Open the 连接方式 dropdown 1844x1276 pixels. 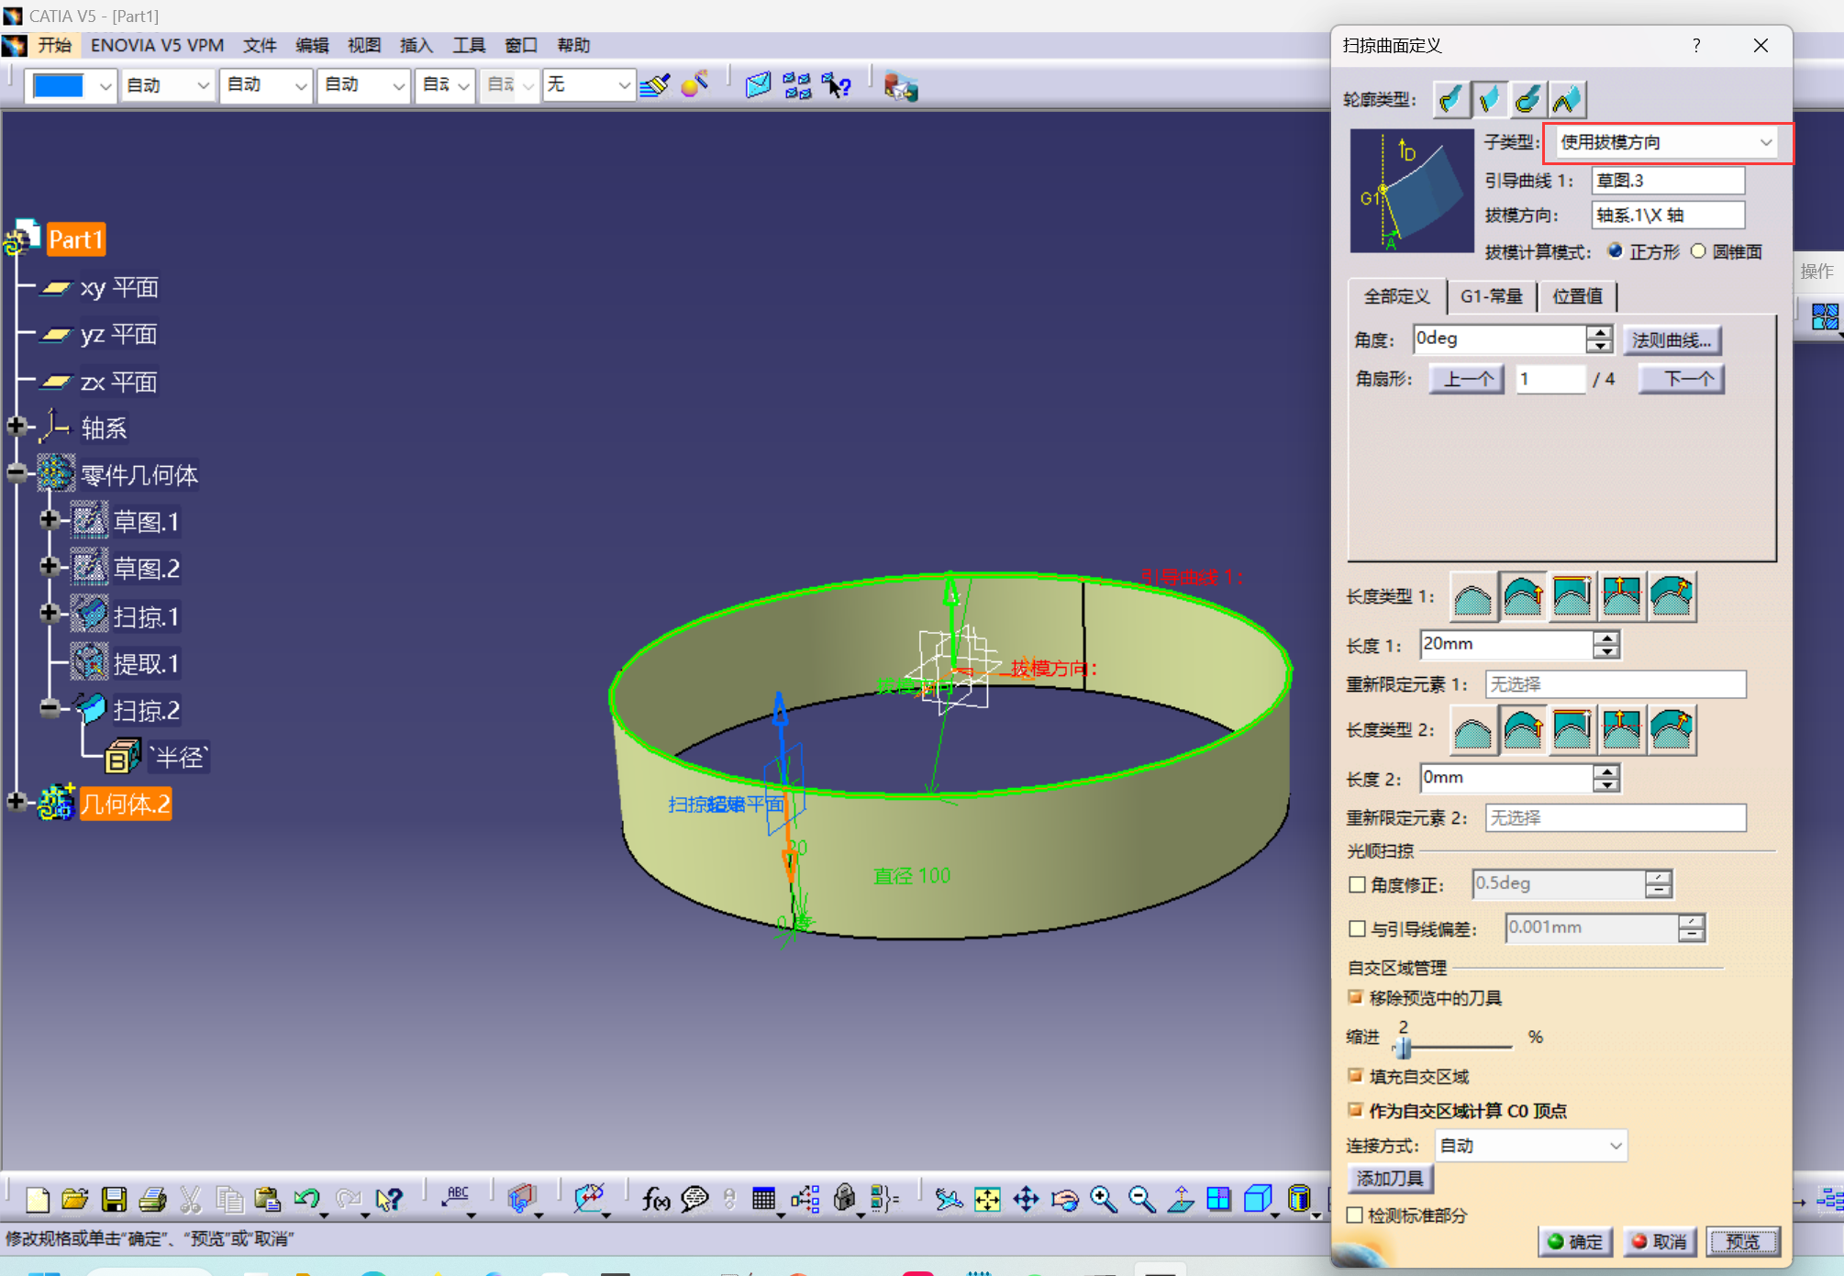1529,1145
